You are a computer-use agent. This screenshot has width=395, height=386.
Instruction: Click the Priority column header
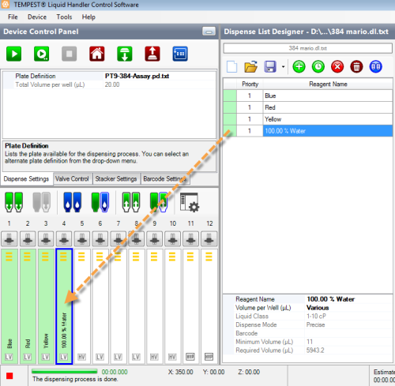coord(250,84)
